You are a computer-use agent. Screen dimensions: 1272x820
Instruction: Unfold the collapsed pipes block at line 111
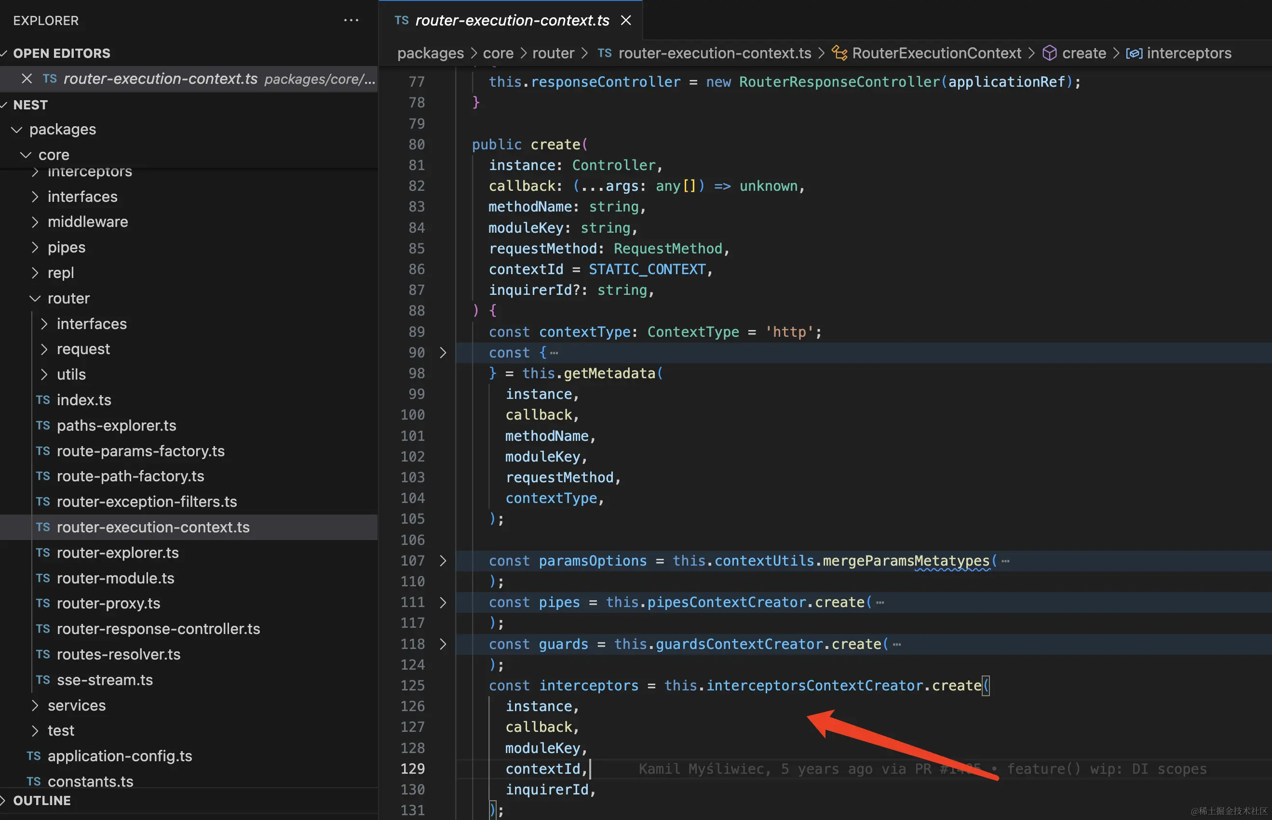pos(442,602)
